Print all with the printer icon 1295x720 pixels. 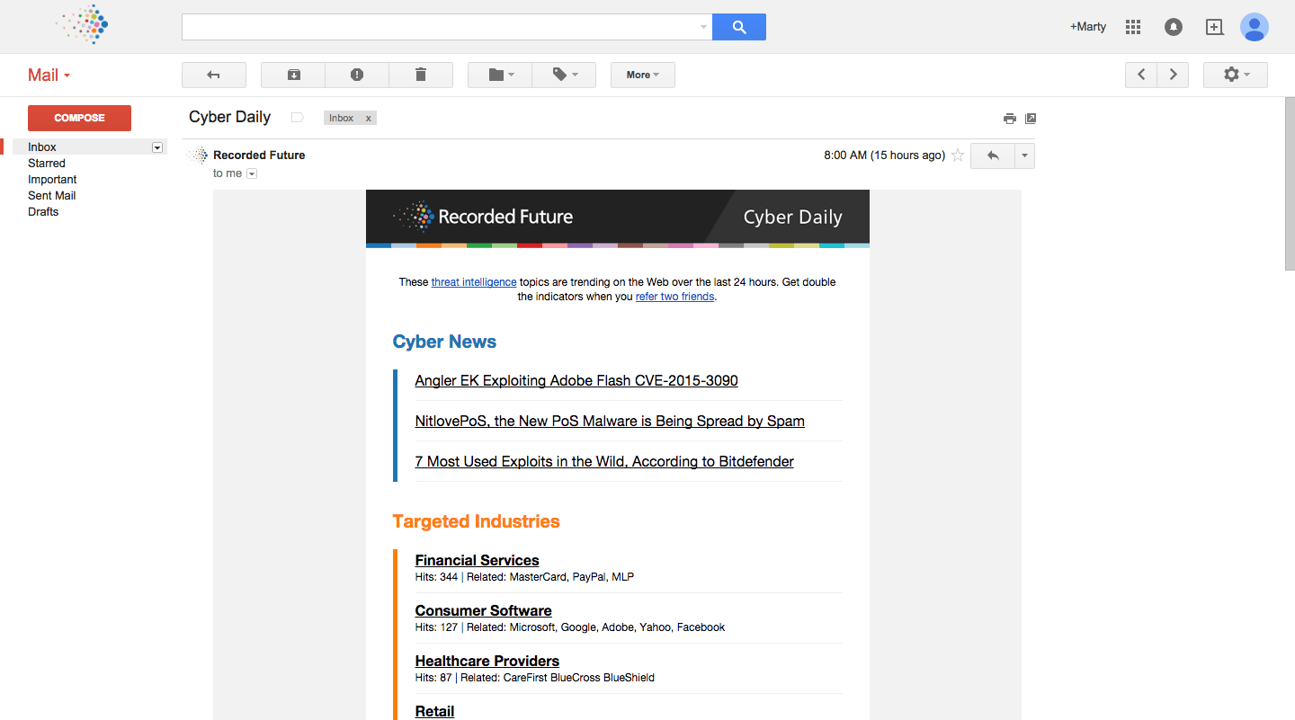click(x=1010, y=119)
